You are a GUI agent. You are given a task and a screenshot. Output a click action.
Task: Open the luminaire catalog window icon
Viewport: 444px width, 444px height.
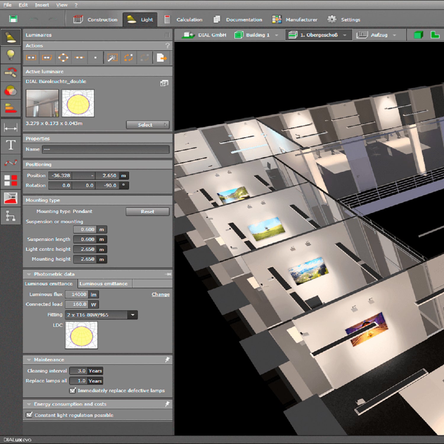coord(164,83)
